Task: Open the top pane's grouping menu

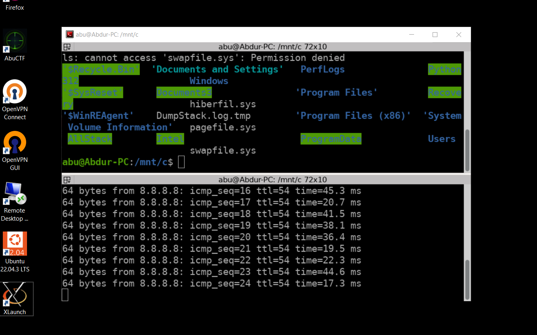Action: pos(67,47)
